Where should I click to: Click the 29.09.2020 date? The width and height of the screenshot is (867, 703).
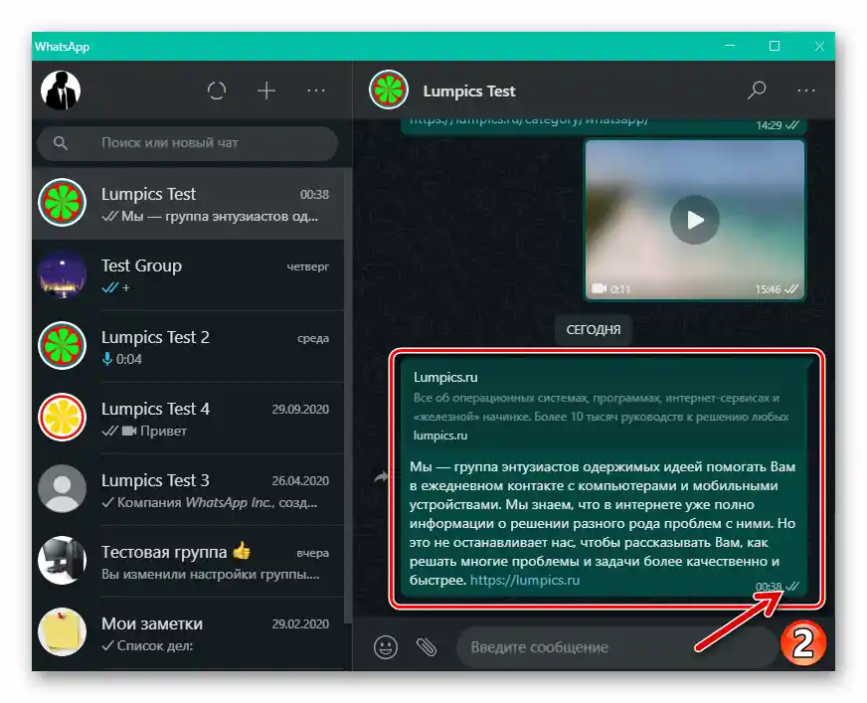tap(300, 410)
